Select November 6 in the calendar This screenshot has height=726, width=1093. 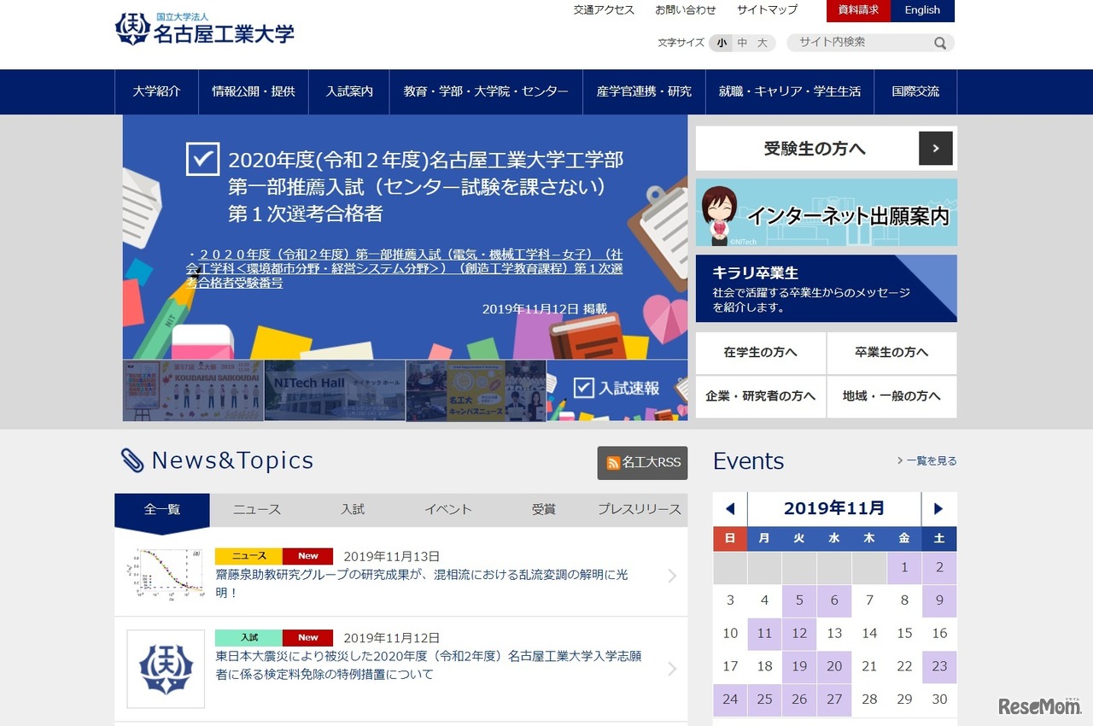(x=834, y=600)
